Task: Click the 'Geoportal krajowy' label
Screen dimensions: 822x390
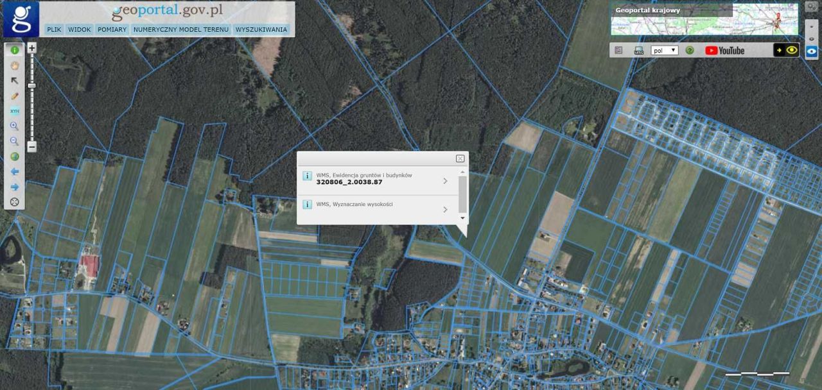Action: (x=647, y=10)
